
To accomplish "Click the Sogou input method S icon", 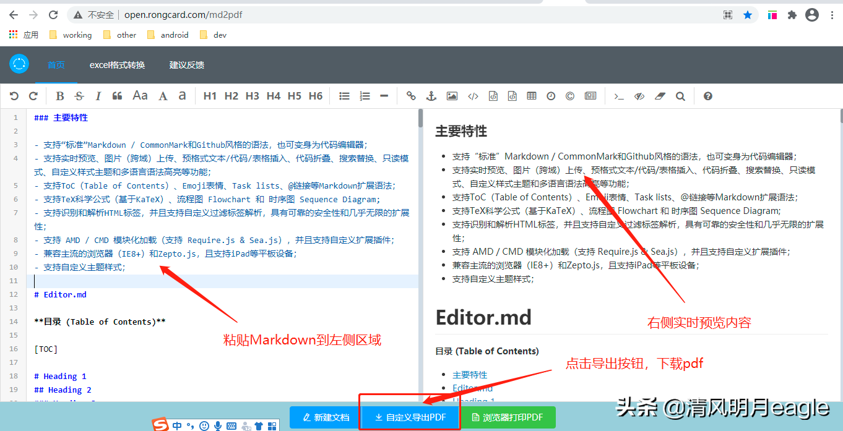I will click(x=161, y=425).
